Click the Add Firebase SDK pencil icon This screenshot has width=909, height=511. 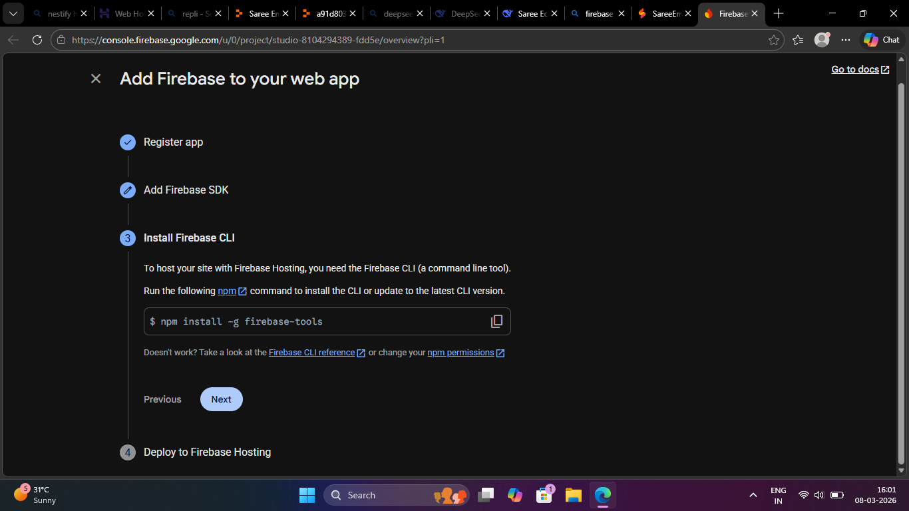128,190
